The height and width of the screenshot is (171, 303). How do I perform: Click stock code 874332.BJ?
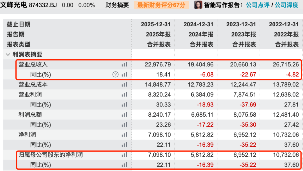(43, 5)
